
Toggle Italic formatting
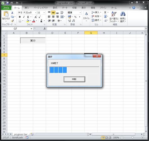tap(24, 17)
